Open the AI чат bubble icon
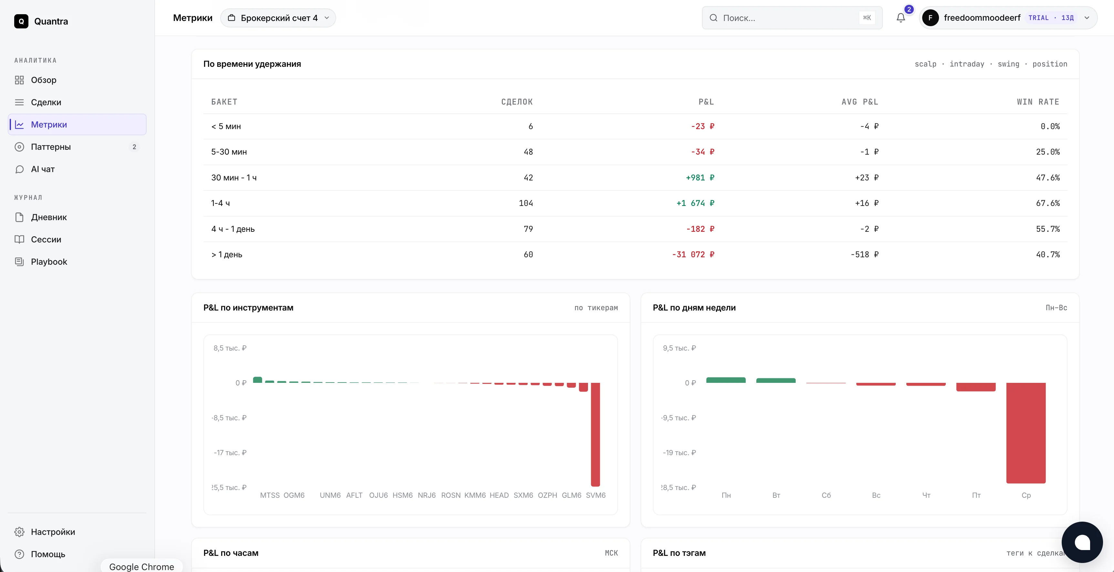Viewport: 1114px width, 572px height. point(19,169)
